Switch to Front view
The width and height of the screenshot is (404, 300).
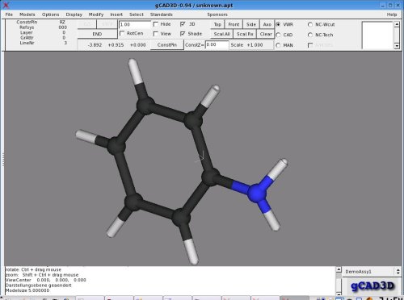(x=234, y=24)
